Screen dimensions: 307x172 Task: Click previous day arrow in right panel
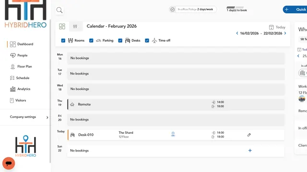pos(298,56)
